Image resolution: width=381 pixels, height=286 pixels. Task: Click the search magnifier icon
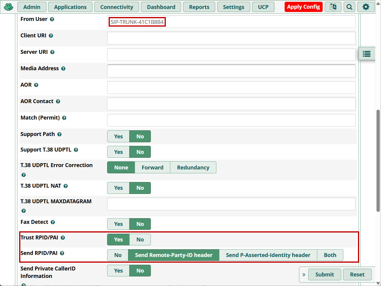click(x=349, y=7)
